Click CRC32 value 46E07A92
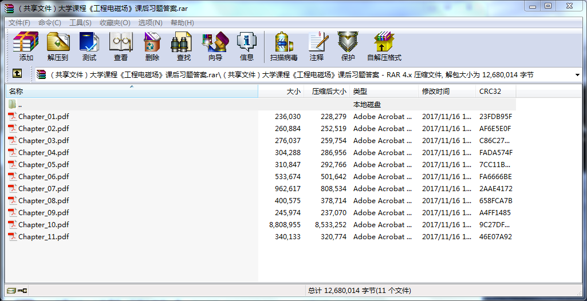This screenshot has width=587, height=301. [495, 237]
